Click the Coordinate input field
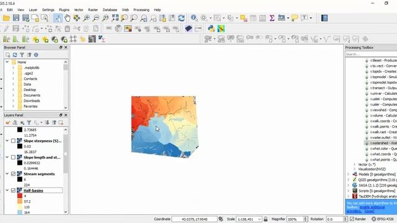Viewport: 397px width, 223px height. click(x=194, y=219)
